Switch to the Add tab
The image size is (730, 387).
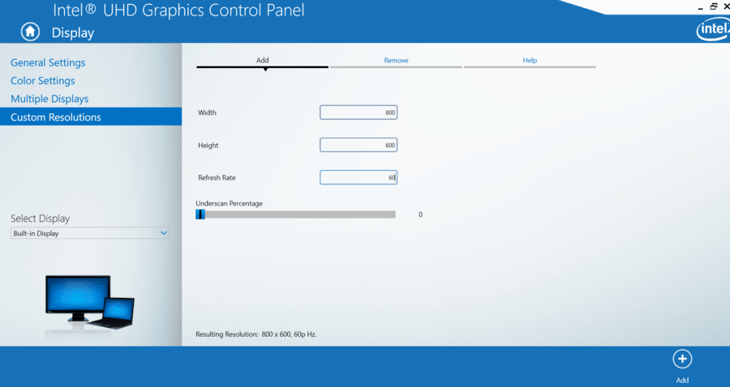pyautogui.click(x=263, y=61)
